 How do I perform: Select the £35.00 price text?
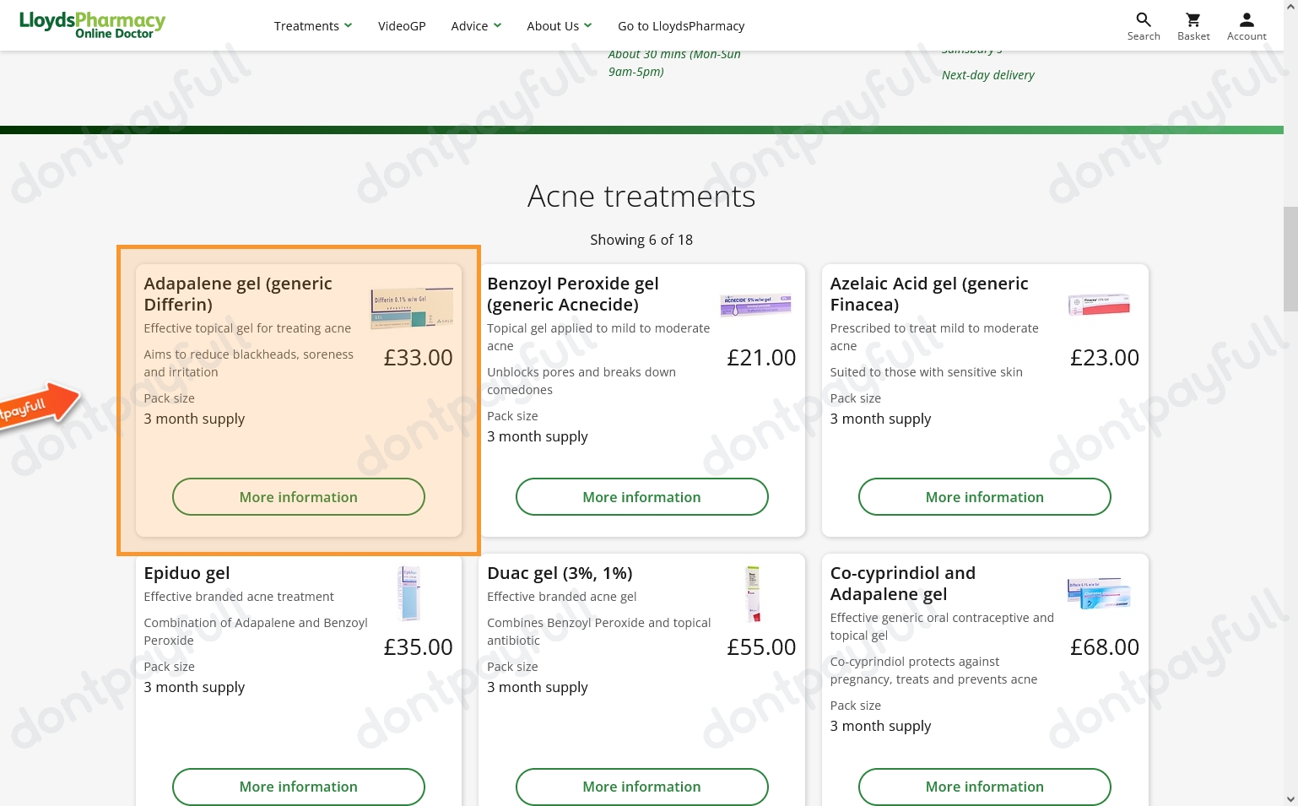(419, 647)
